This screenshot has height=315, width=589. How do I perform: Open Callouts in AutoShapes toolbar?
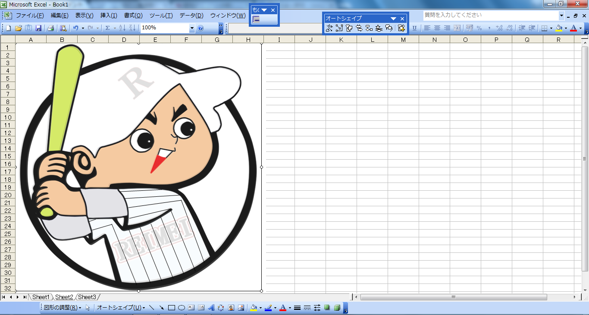tap(388, 28)
